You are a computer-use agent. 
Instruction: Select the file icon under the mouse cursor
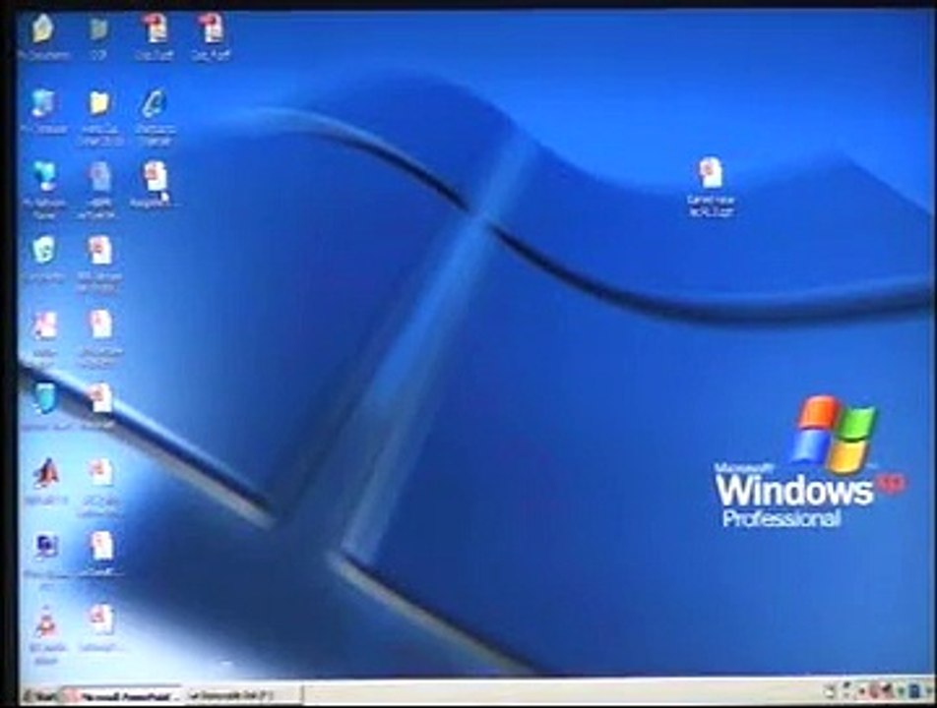tap(155, 177)
